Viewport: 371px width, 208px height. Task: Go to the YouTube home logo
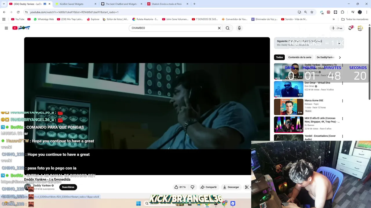tap(21, 28)
